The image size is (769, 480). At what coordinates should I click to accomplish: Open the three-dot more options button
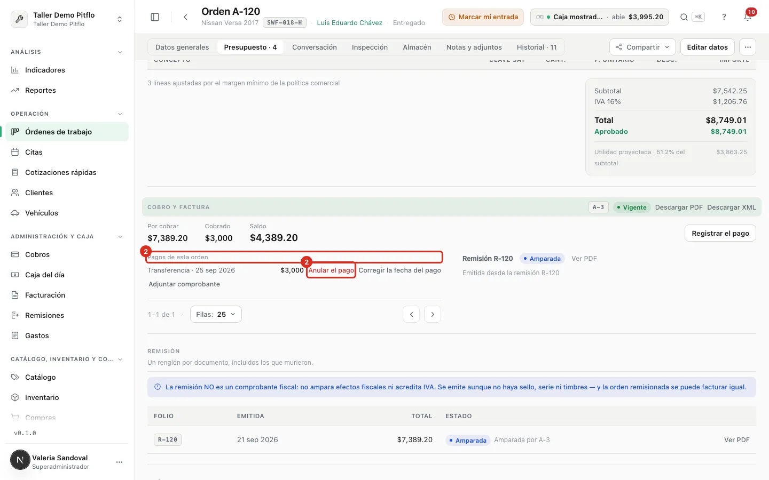coord(748,47)
